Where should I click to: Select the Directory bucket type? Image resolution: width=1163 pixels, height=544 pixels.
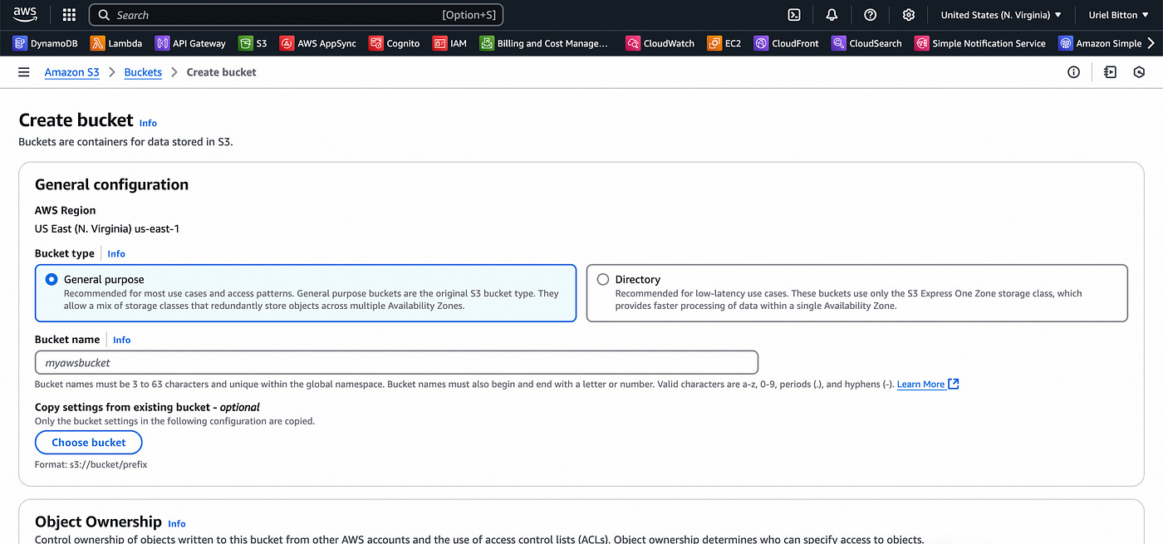[857, 293]
